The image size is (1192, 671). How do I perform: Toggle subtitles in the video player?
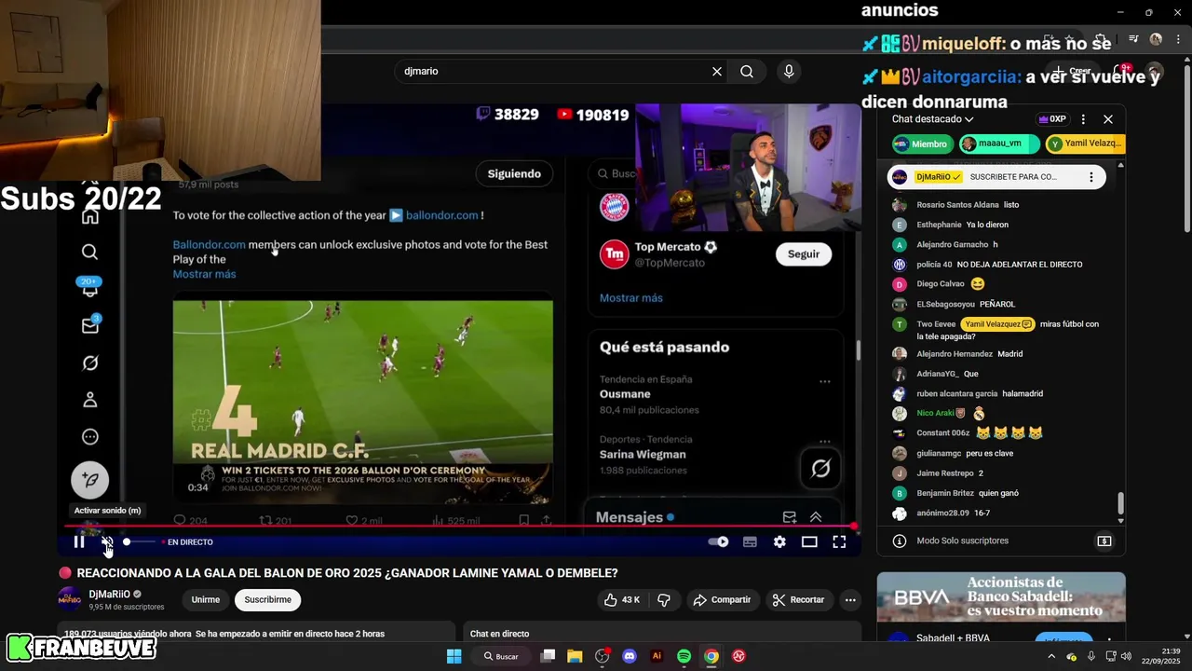pyautogui.click(x=750, y=541)
